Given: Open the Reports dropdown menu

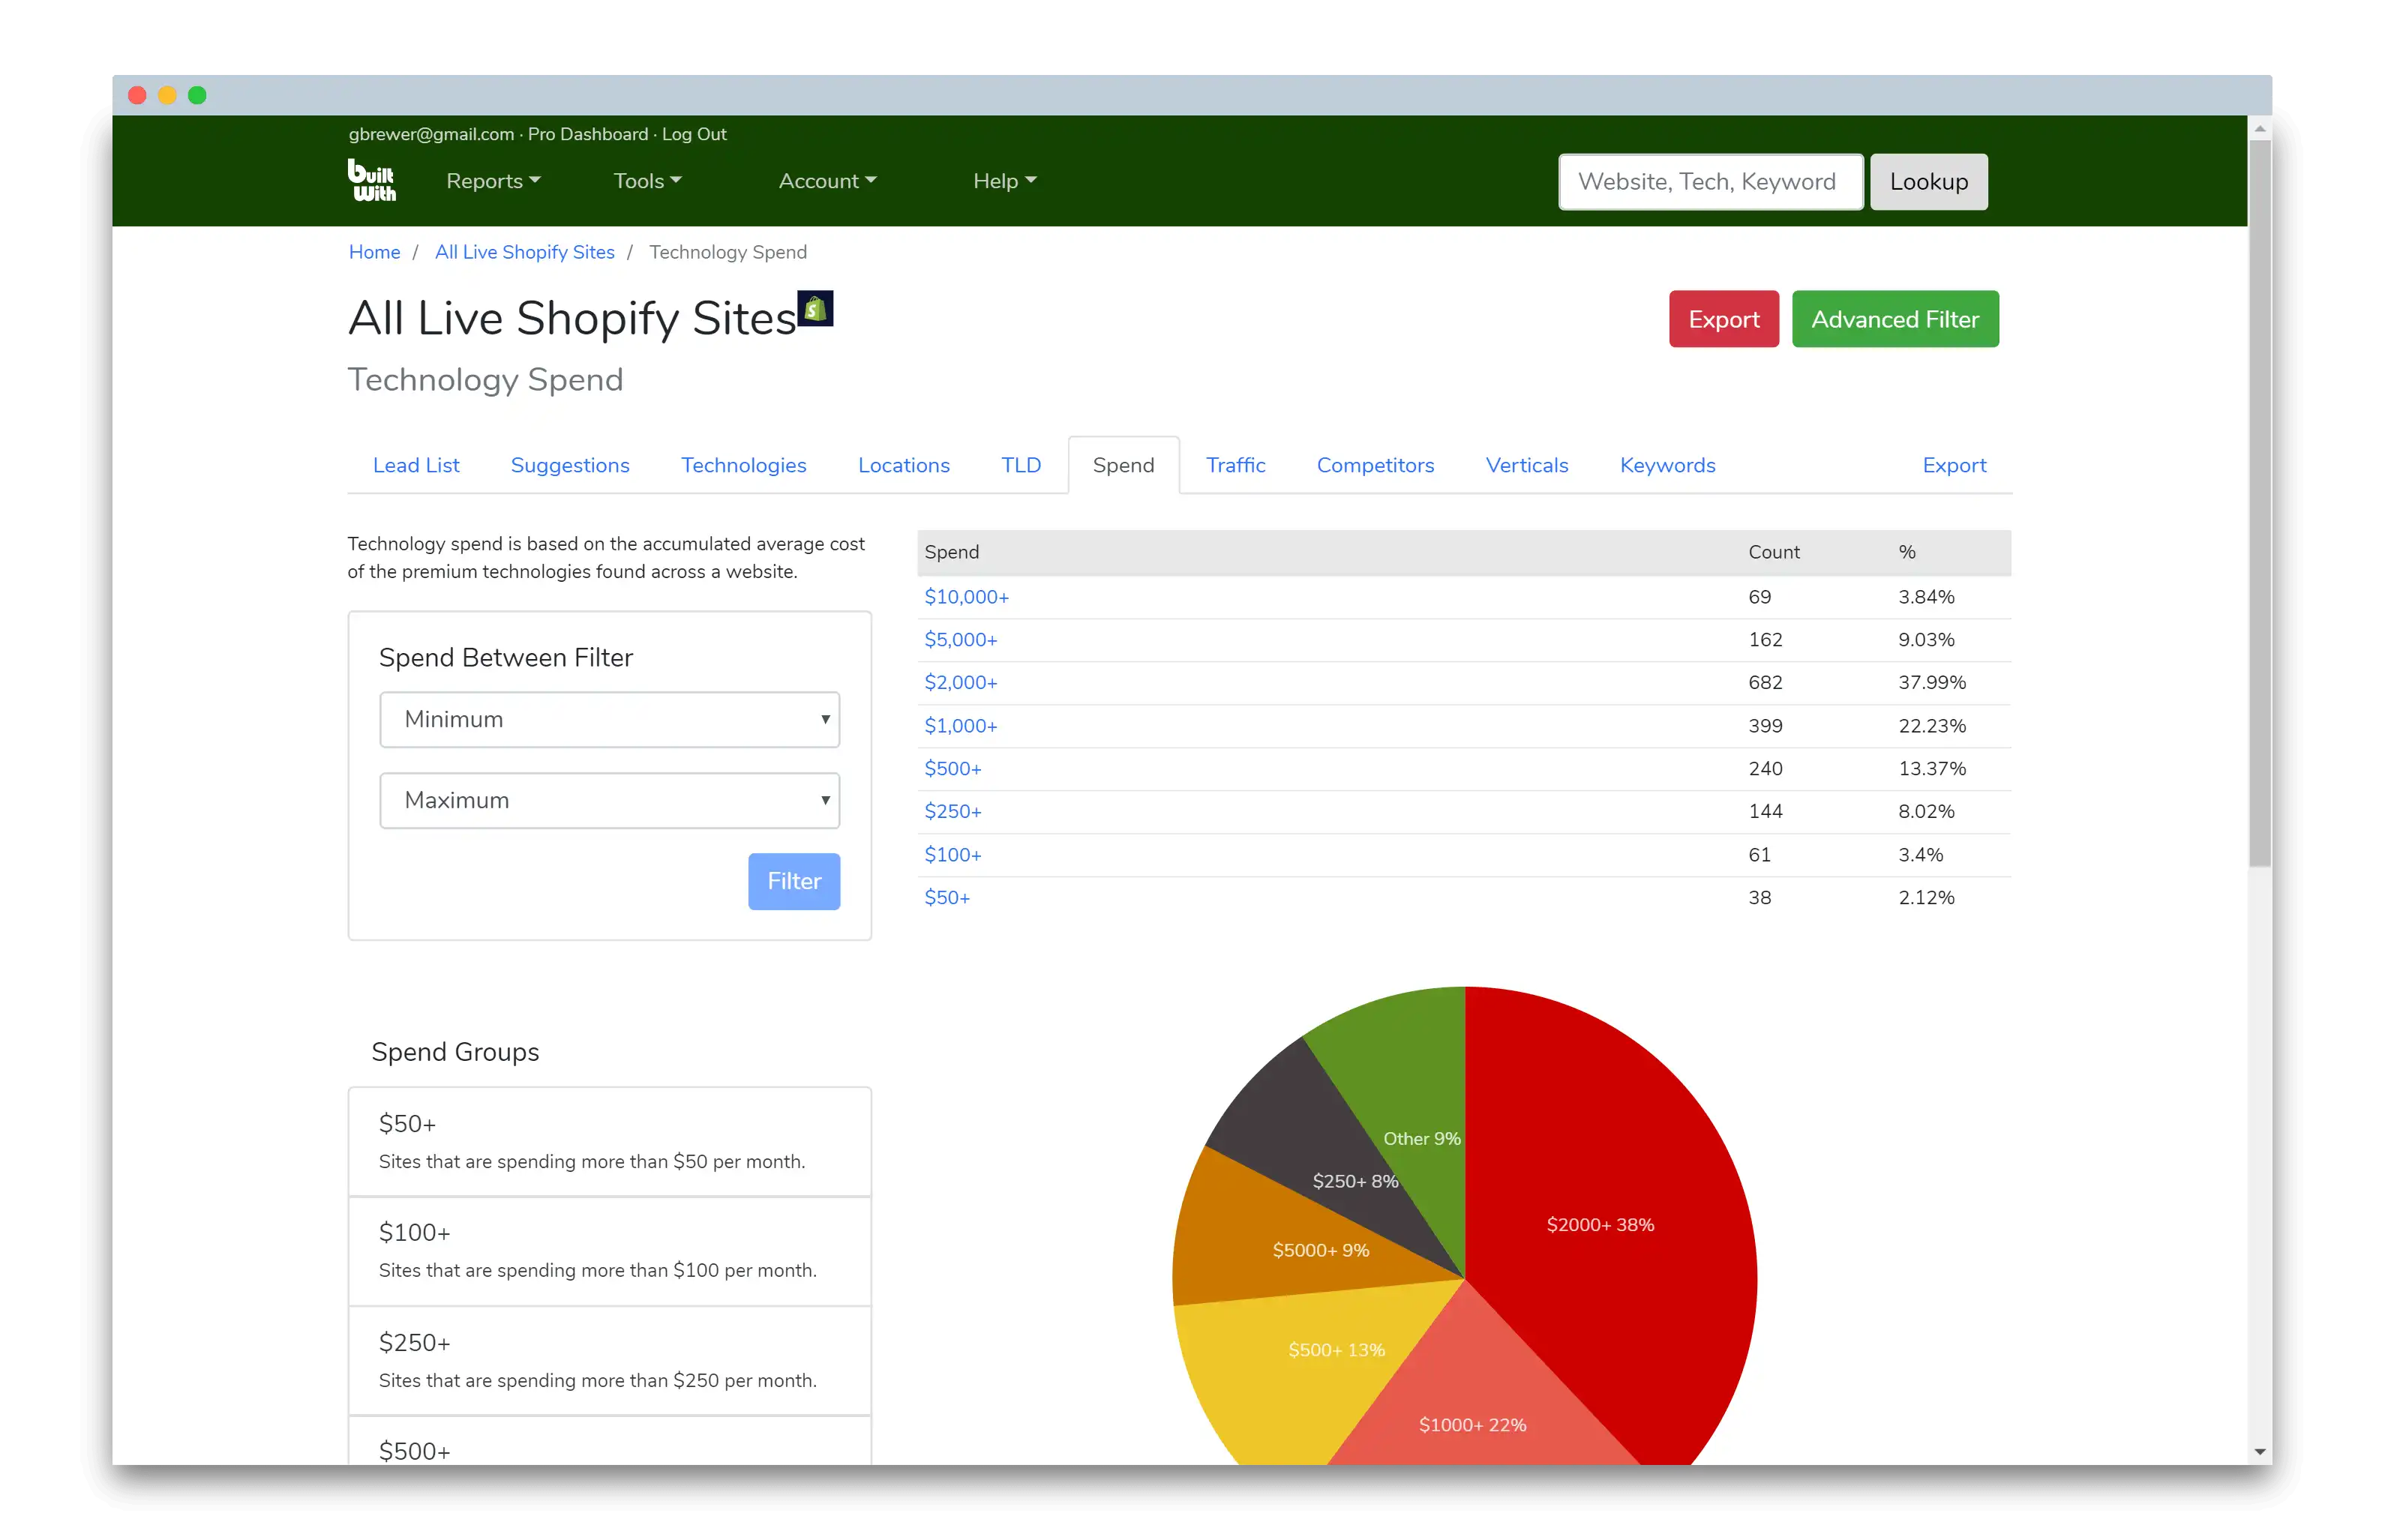Looking at the screenshot, I should [x=493, y=181].
